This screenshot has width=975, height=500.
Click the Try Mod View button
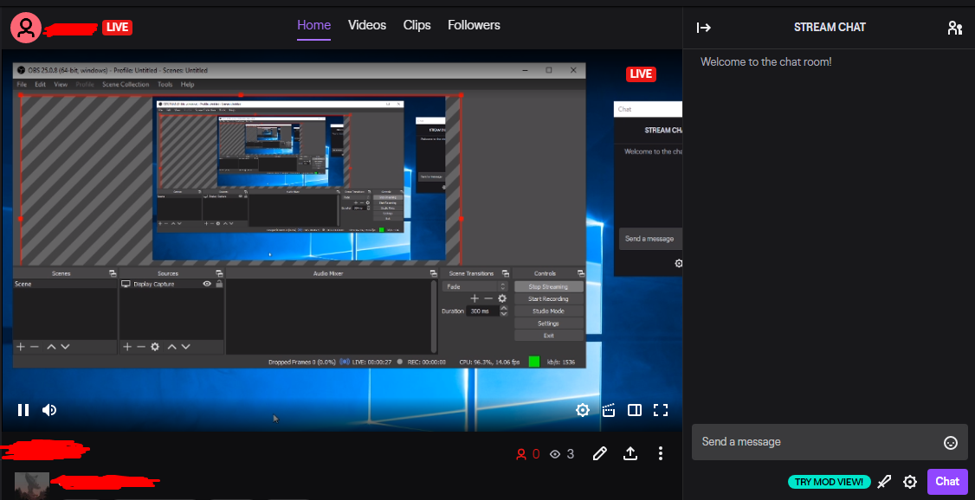click(x=829, y=482)
